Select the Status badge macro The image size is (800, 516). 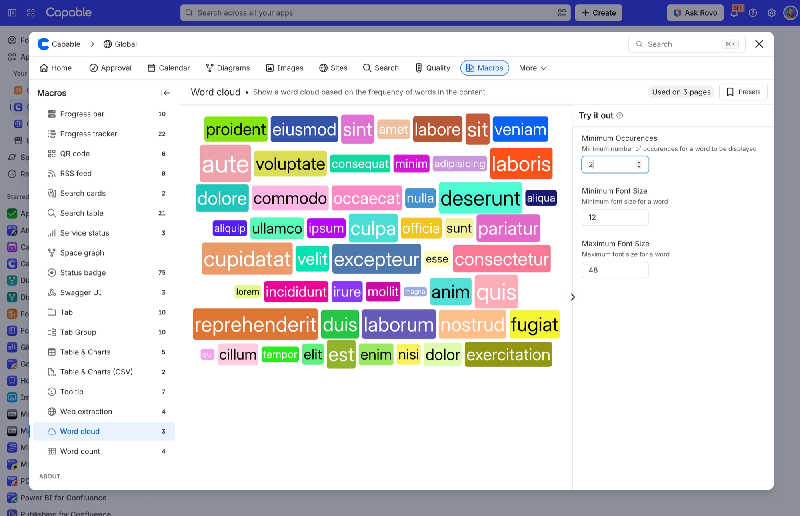click(104, 273)
